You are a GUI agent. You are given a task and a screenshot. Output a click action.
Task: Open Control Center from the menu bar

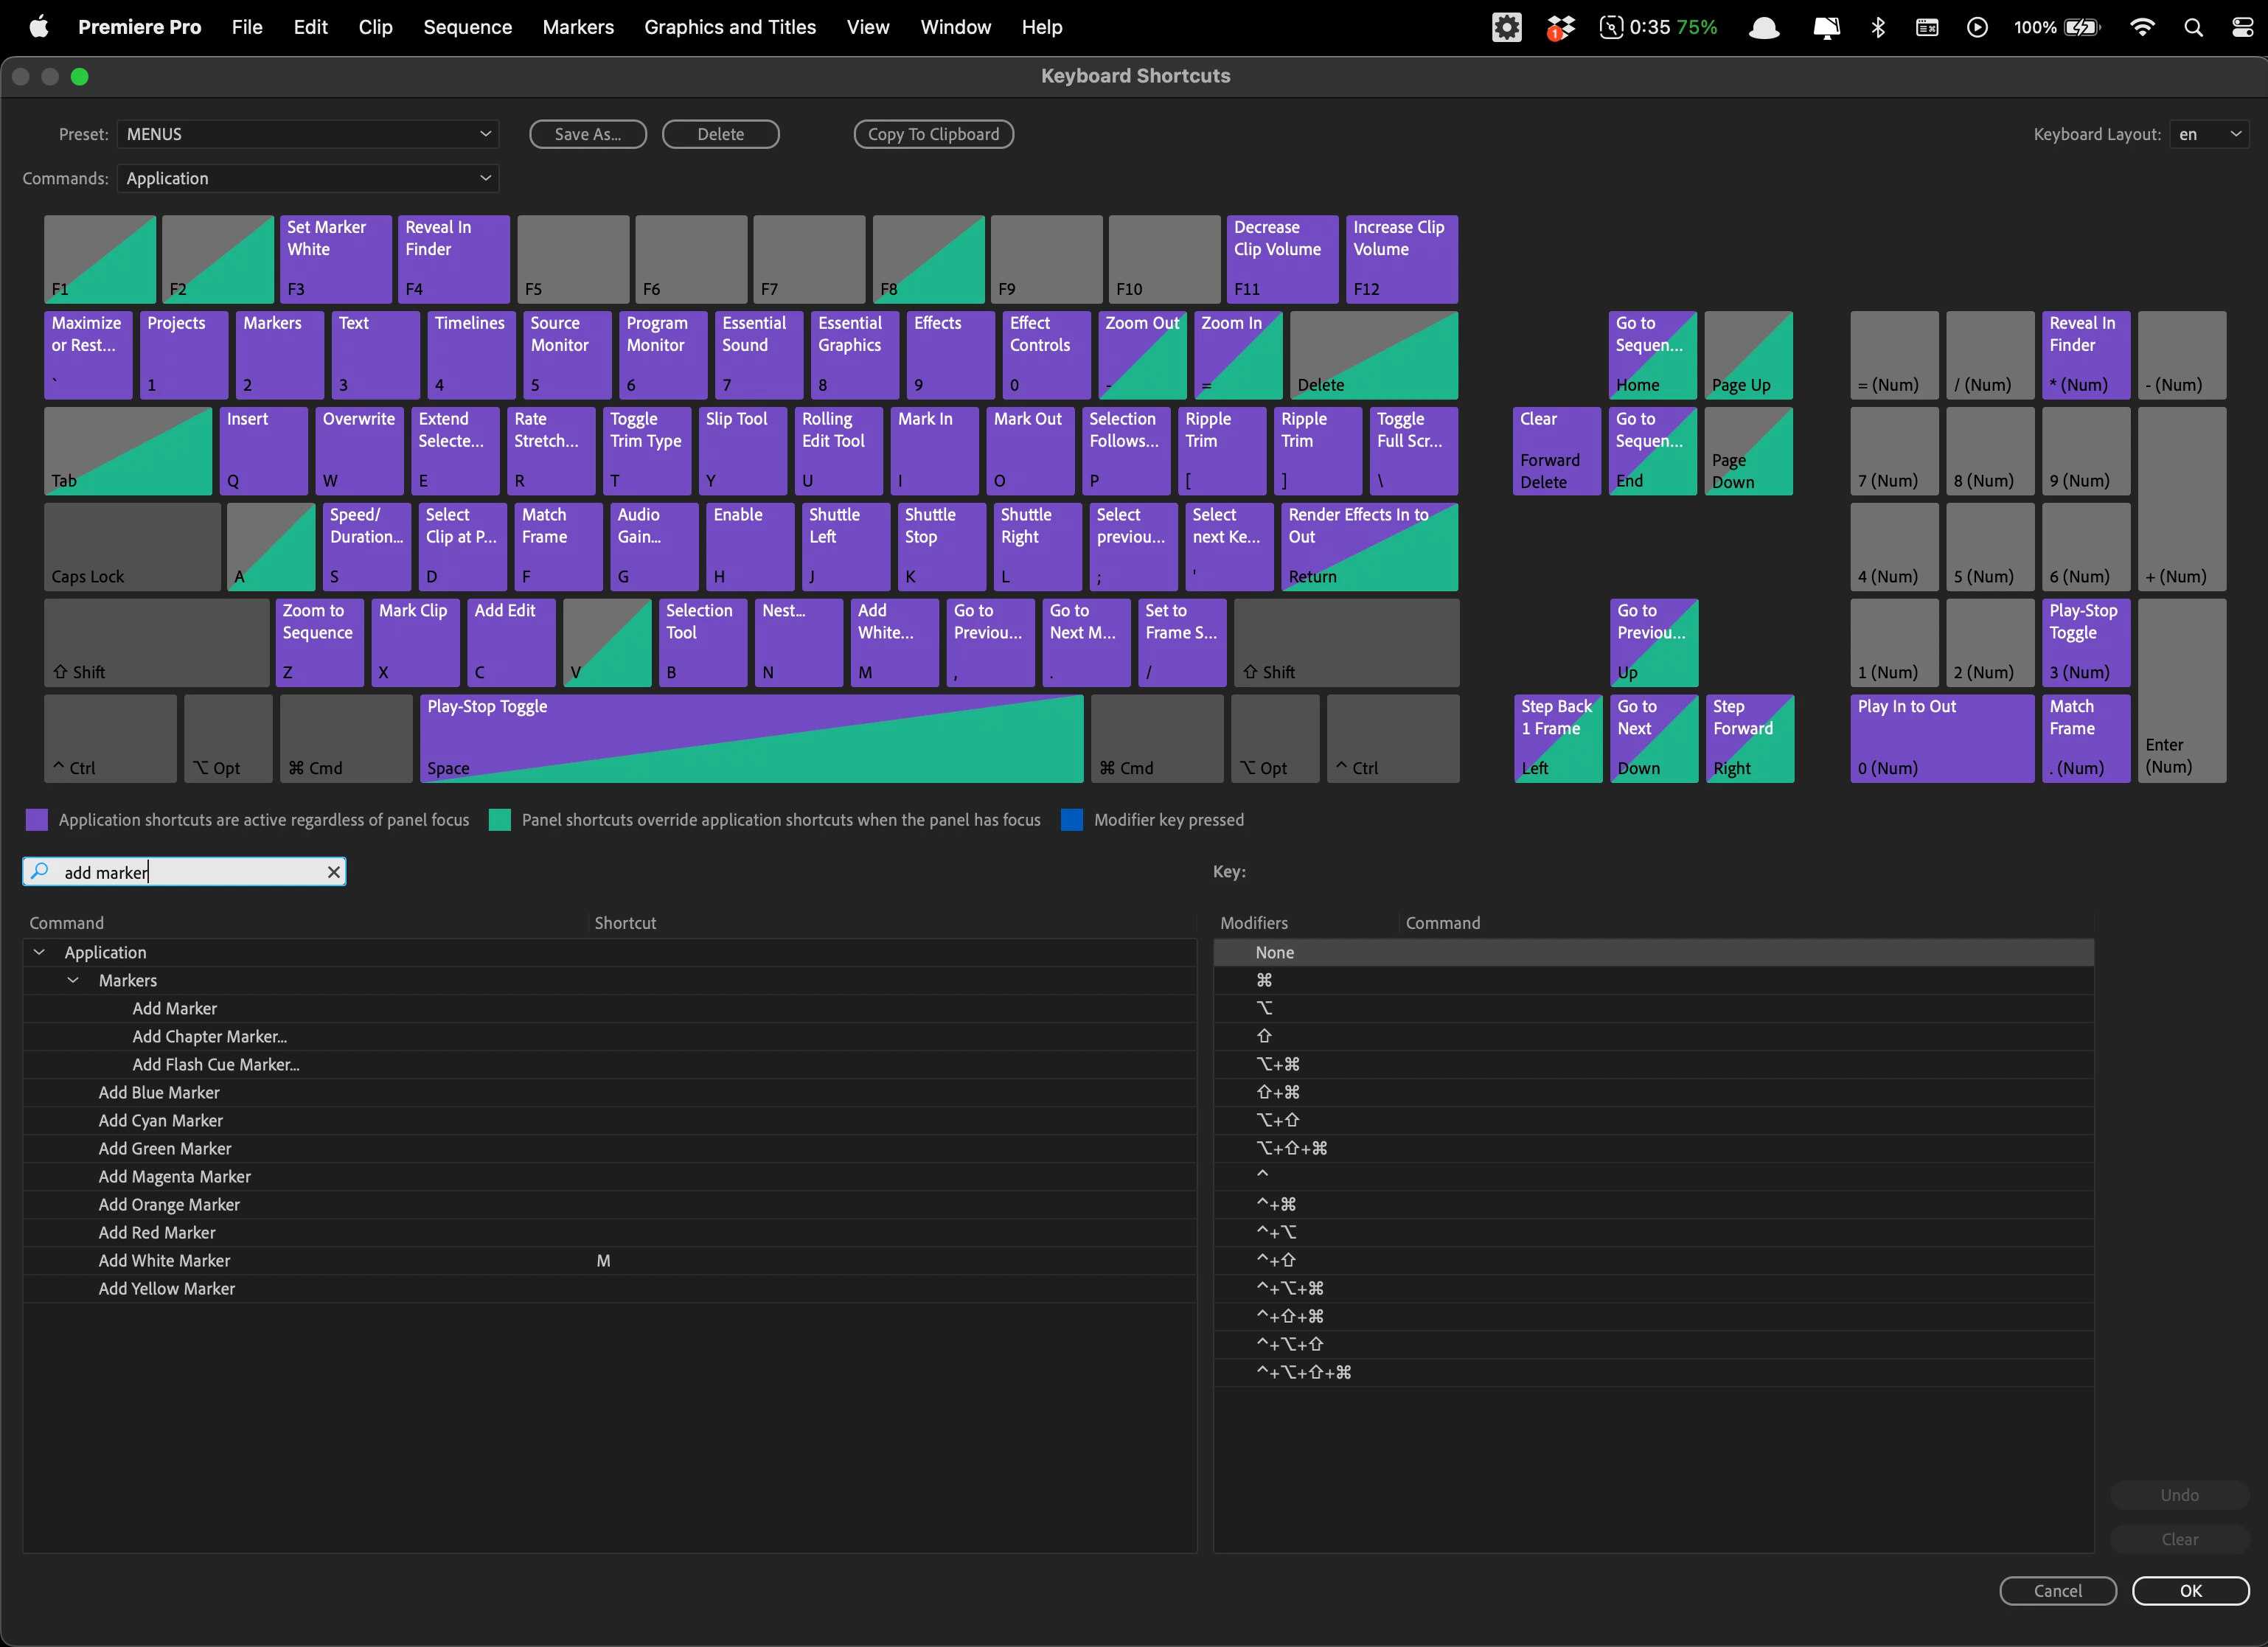pos(2243,27)
